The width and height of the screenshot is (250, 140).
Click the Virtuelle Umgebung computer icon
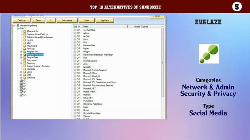[18, 25]
